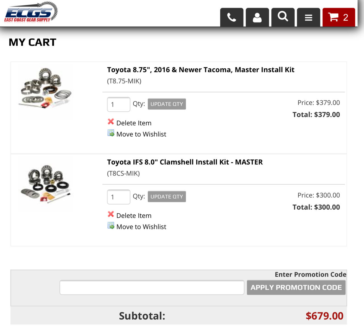Open the red shopping cart button
The height and width of the screenshot is (329, 364).
(339, 17)
